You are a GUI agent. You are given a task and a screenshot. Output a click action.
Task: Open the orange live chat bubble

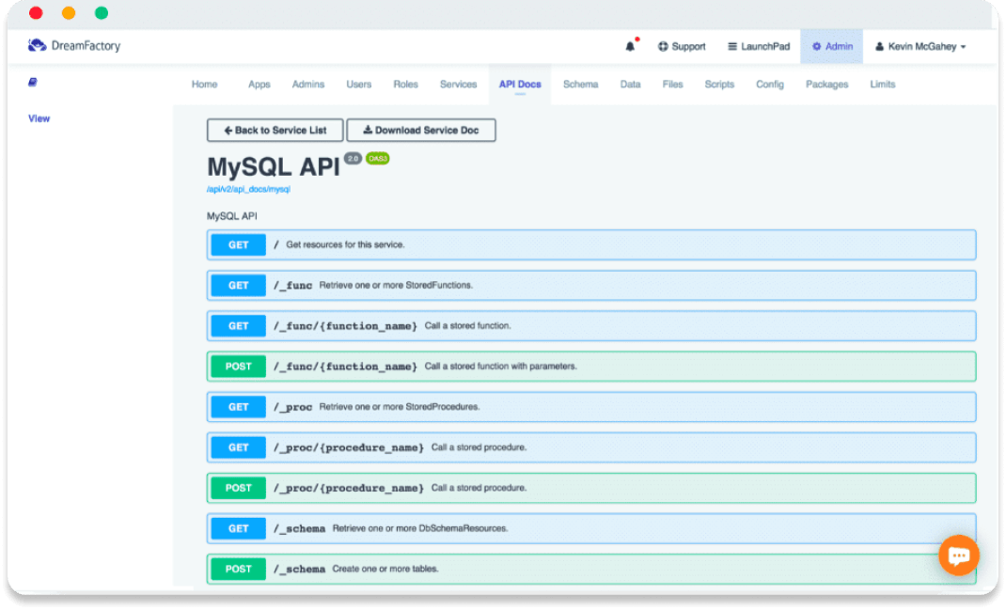[958, 555]
